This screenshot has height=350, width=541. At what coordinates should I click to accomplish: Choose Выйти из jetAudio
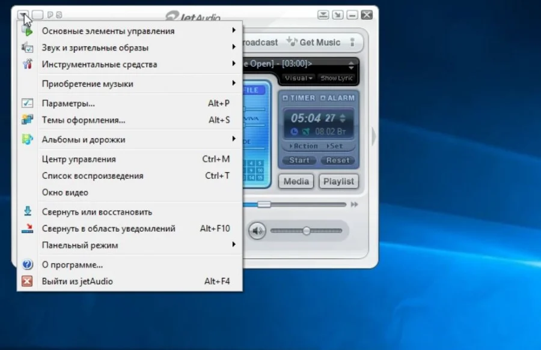[x=130, y=281]
